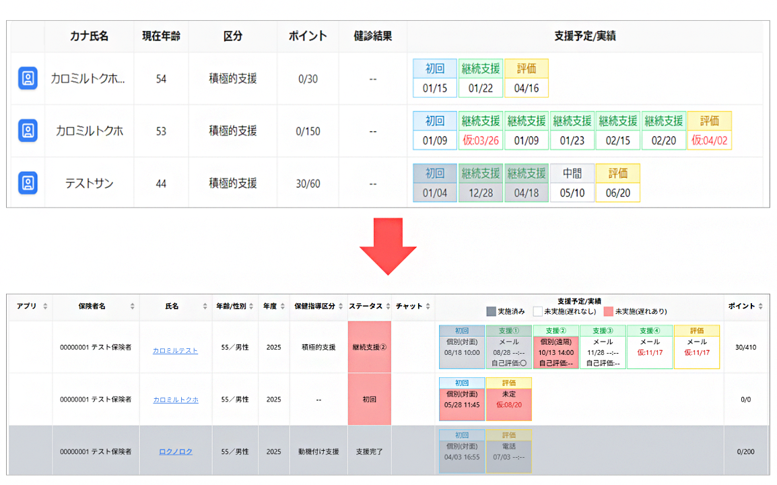777x485 pixels.
Task: Select the 支援② cell dated 10/13 14:00
Action: pyautogui.click(x=555, y=347)
